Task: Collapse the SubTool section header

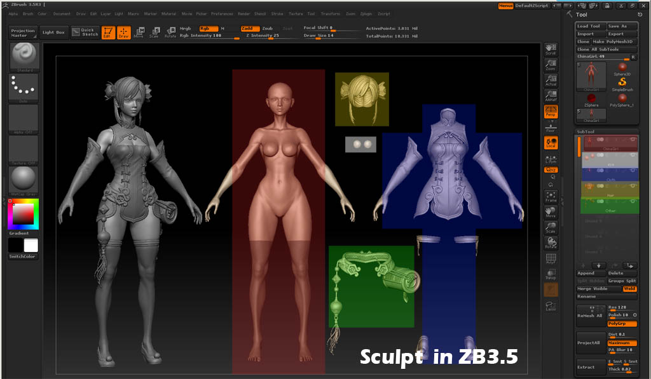Action: [586, 132]
